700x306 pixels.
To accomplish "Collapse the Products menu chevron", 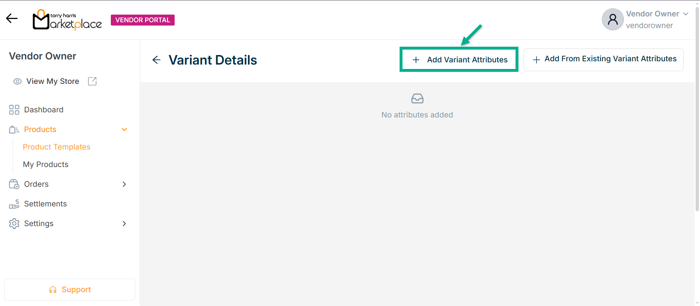I will [x=124, y=129].
